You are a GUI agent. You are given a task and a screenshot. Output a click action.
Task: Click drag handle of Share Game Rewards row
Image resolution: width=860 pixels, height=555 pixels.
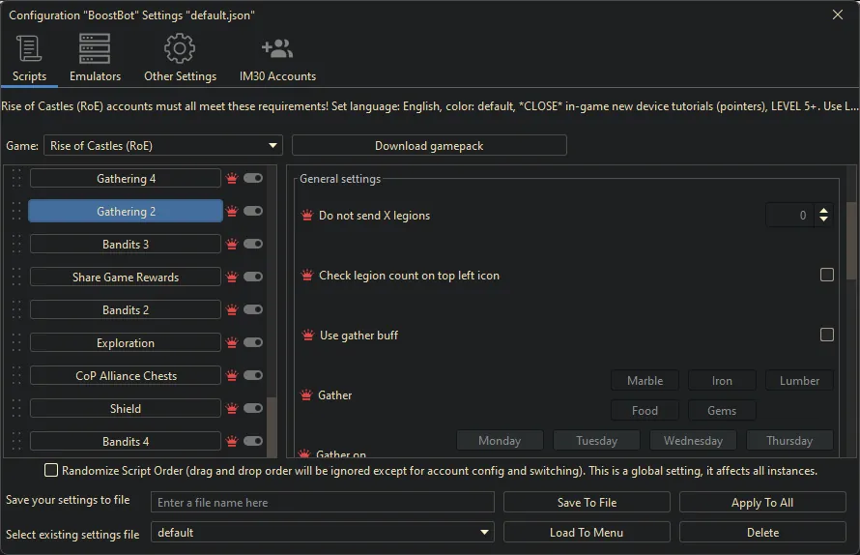[16, 277]
